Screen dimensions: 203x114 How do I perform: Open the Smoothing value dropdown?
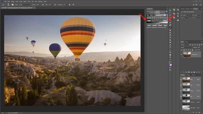point(67,5)
